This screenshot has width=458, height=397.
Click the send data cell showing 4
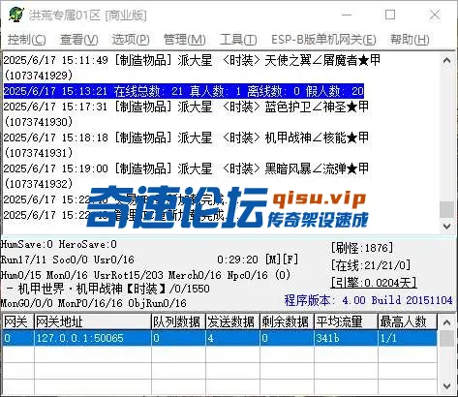tap(232, 338)
